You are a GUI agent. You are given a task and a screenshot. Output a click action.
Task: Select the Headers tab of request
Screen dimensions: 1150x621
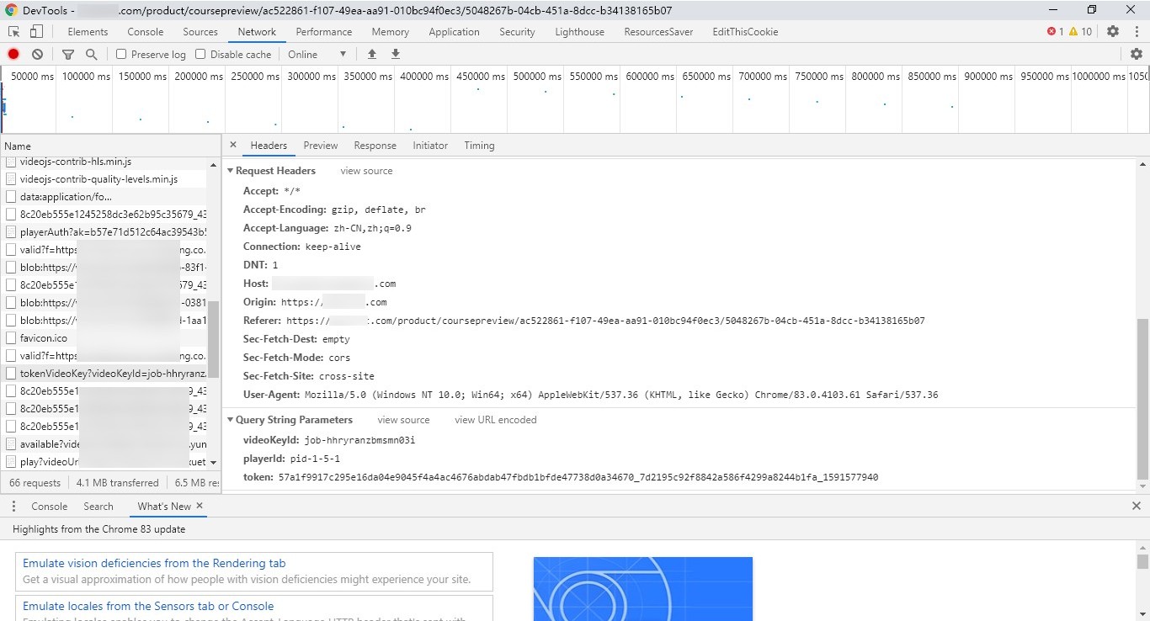coord(269,146)
